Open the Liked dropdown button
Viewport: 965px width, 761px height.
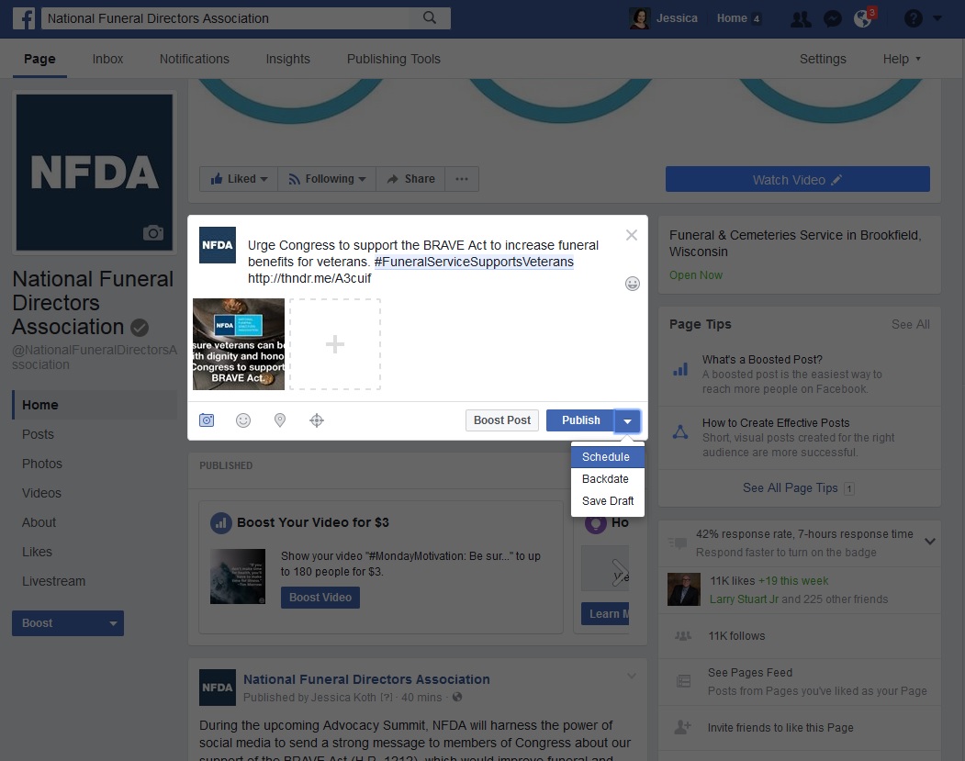pos(239,179)
